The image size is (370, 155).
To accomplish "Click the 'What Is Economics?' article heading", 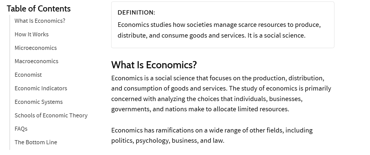I will [x=154, y=65].
